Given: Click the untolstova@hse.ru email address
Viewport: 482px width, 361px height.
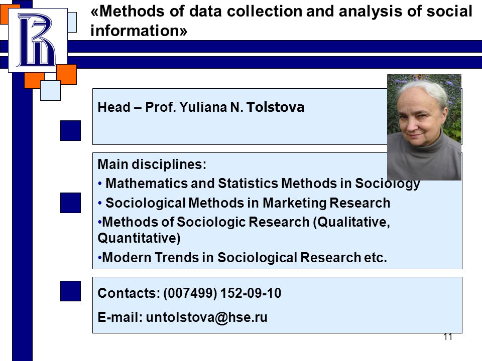Looking at the screenshot, I should pyautogui.click(x=206, y=317).
